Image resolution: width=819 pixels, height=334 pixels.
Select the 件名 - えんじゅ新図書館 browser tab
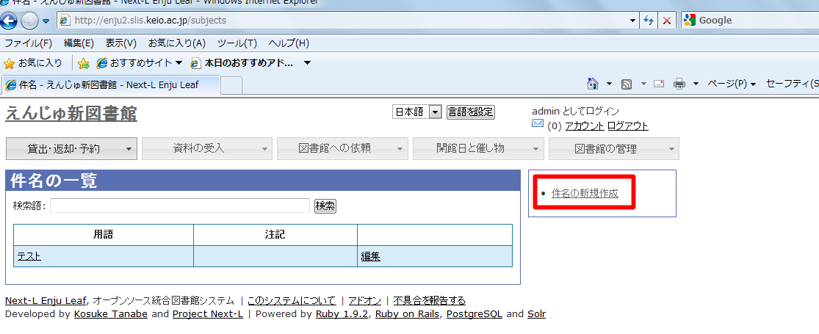click(x=110, y=84)
